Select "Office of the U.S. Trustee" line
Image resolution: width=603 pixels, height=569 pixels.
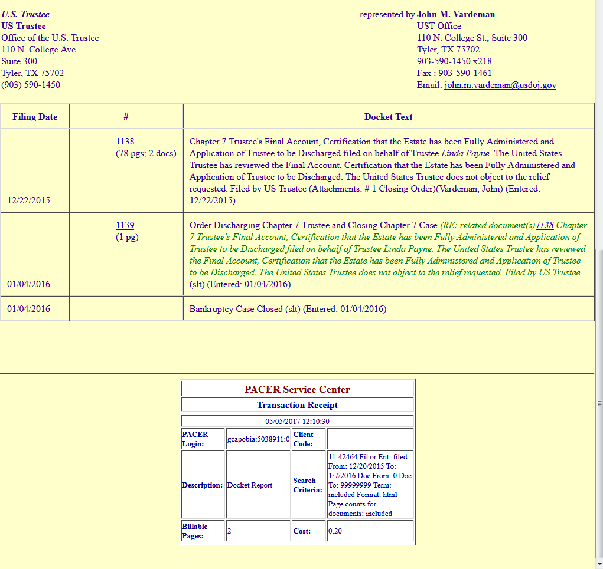pyautogui.click(x=50, y=38)
